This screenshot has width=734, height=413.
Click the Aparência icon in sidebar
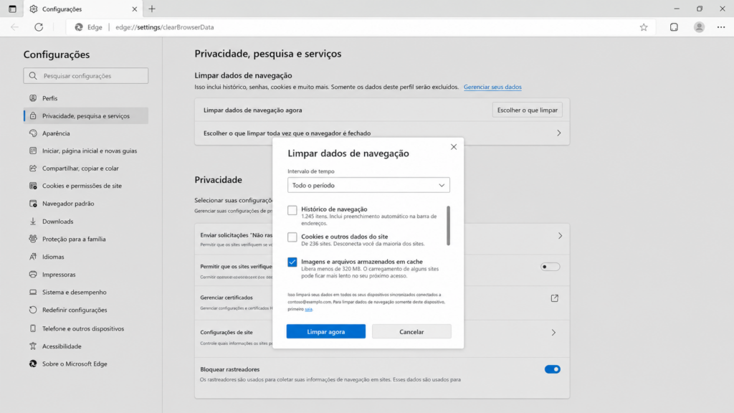(x=33, y=133)
